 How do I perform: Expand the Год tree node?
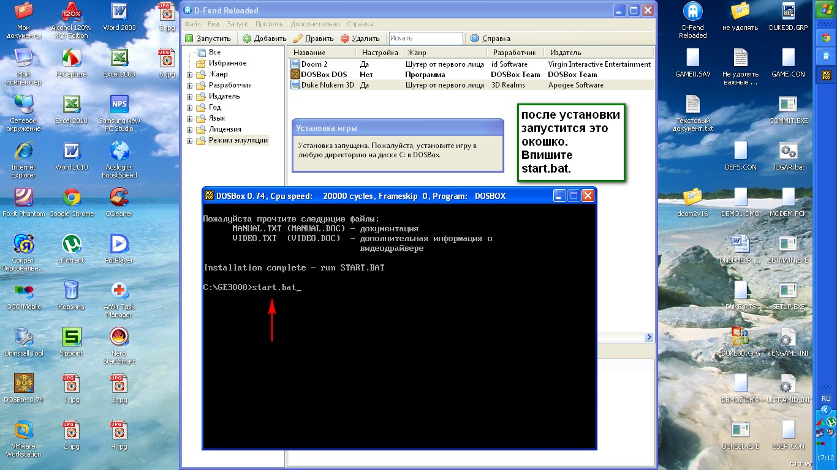click(190, 108)
